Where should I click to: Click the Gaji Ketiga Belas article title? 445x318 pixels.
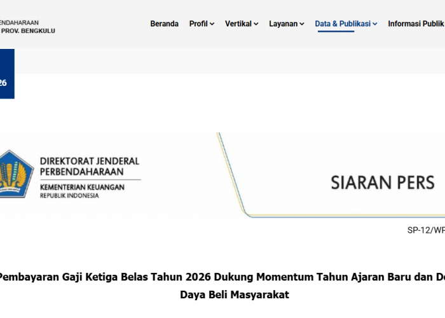[222, 277]
